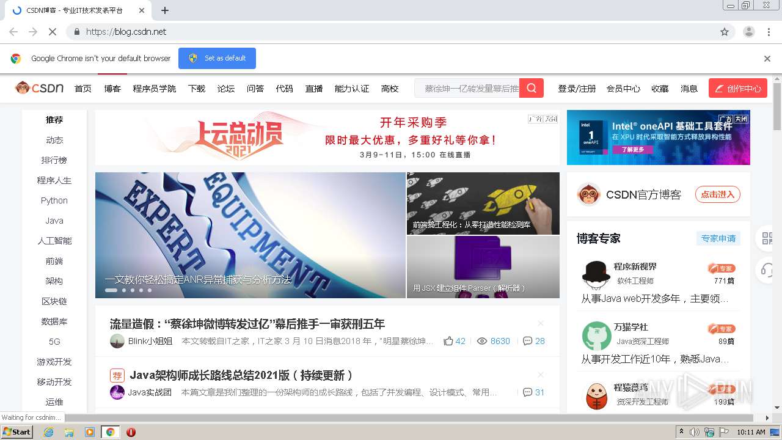Viewport: 782px width, 440px height.
Task: Select the 推荐 category in sidebar
Action: coord(54,120)
